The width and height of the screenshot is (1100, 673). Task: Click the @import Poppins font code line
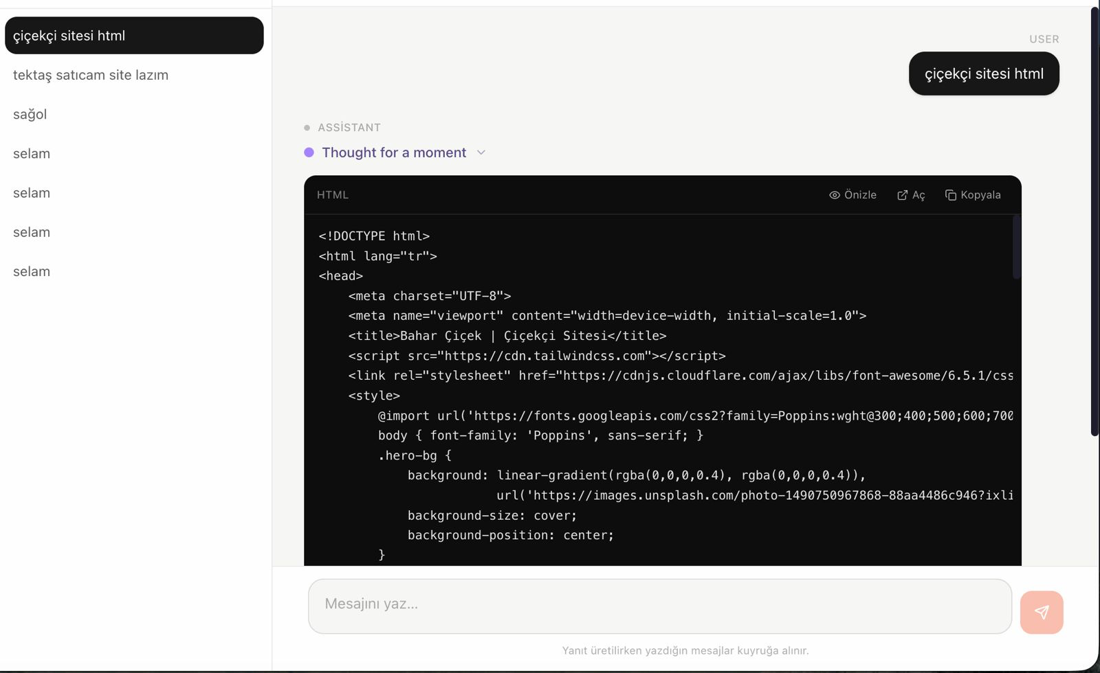tap(695, 416)
